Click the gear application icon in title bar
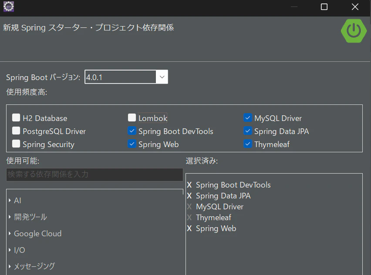Viewport: 371px width, 275px height. click(9, 7)
